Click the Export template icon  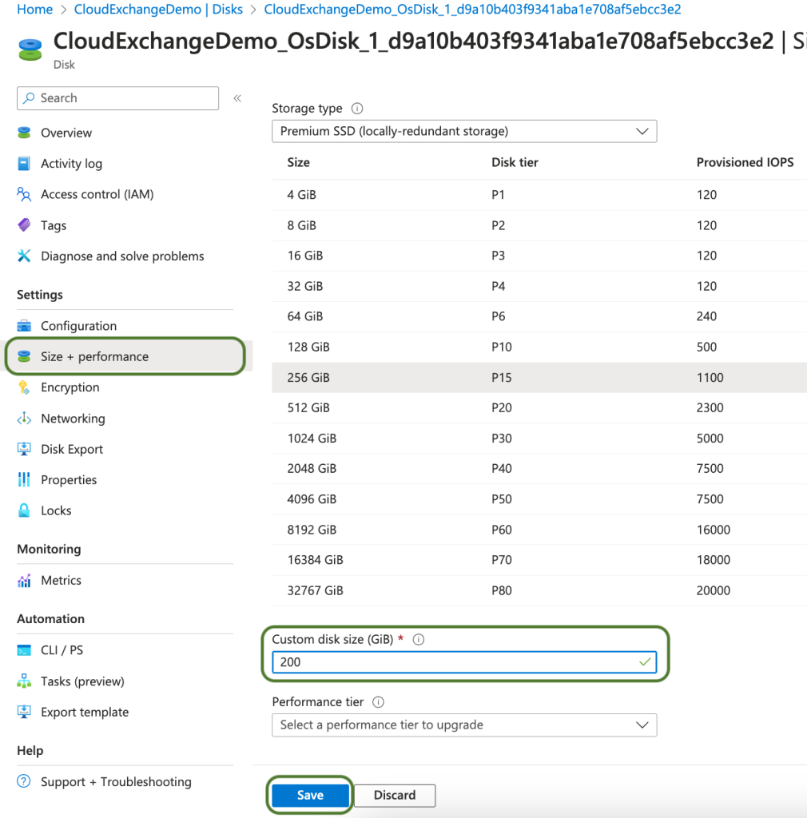tap(24, 712)
